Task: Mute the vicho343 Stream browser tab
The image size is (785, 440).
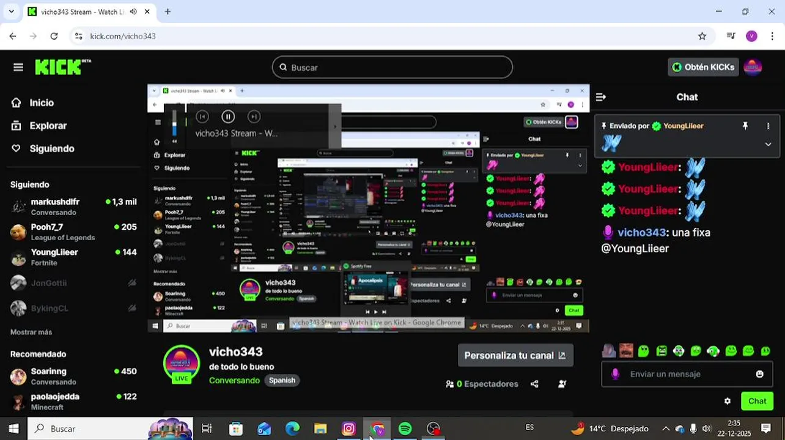Action: pyautogui.click(x=133, y=12)
